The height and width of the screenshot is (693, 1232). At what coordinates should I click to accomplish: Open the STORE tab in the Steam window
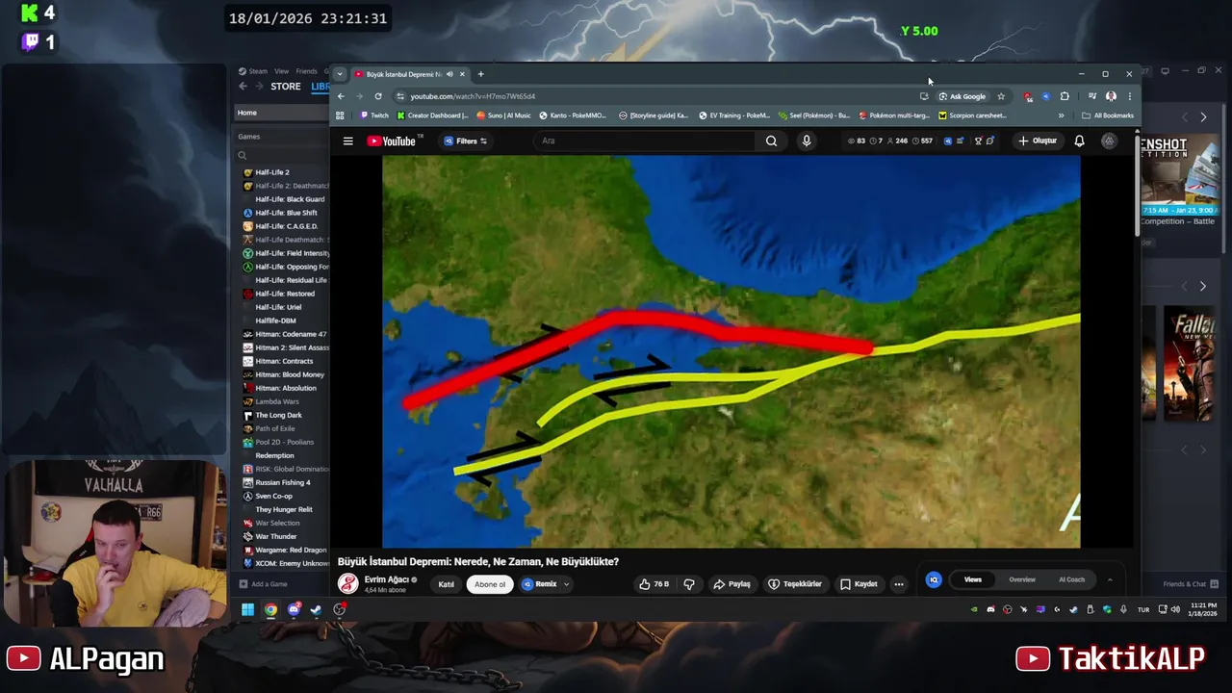click(285, 87)
